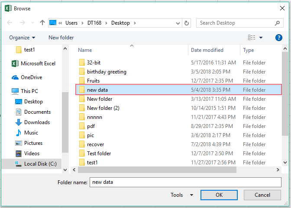Open Documents in the navigation pane
Screen dimensions: 291x208
33,112
